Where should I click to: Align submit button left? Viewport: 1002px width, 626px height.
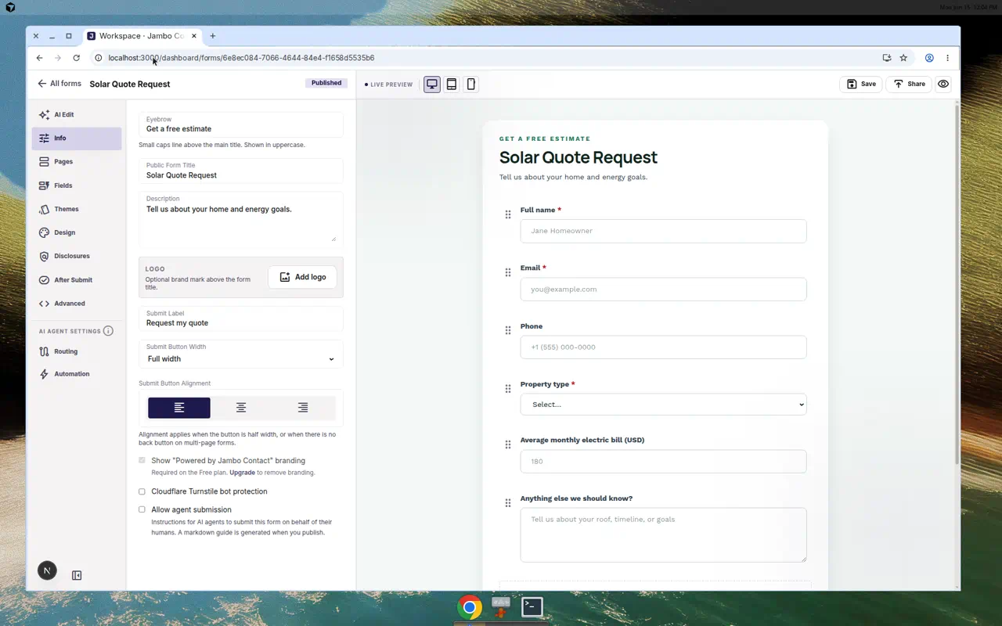point(179,408)
